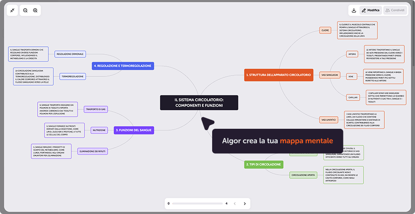Download the mind map
The height and width of the screenshot is (214, 415).
(x=354, y=10)
